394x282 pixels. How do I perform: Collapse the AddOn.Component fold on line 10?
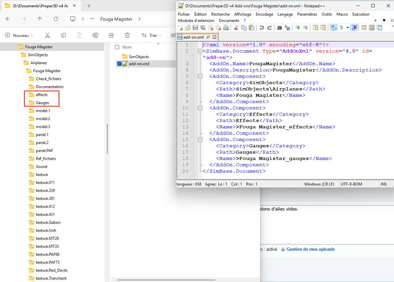(x=200, y=108)
